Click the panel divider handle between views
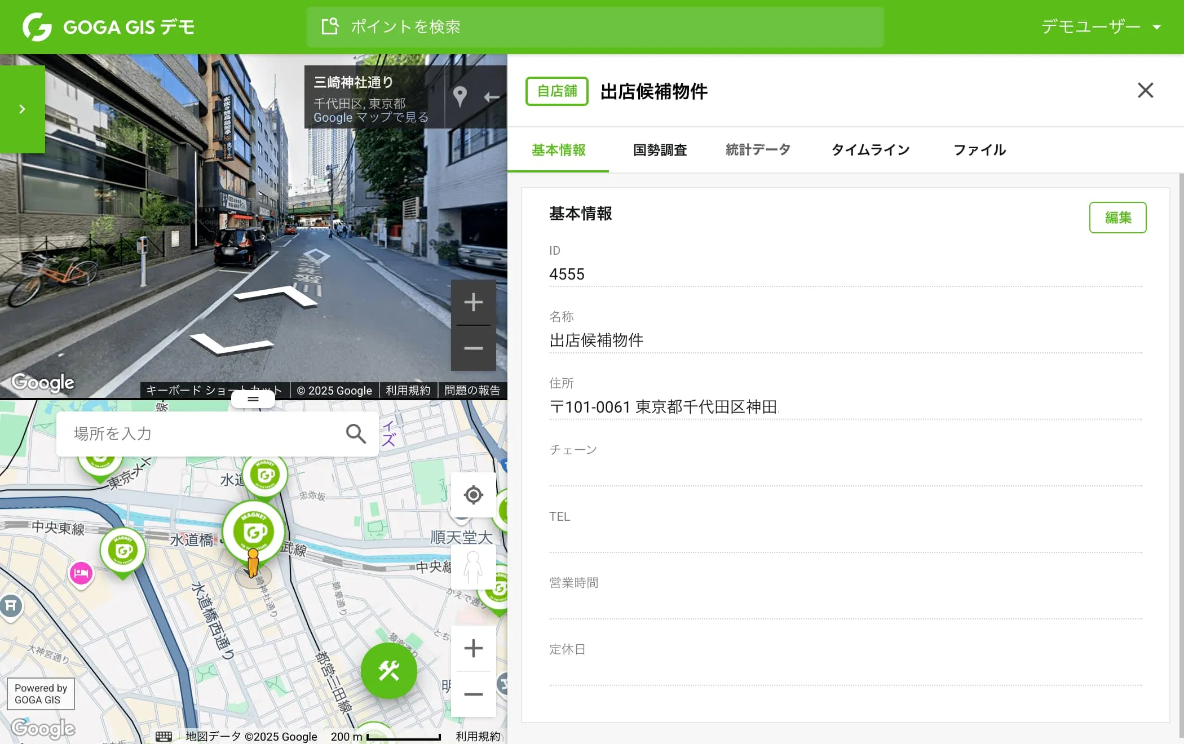The width and height of the screenshot is (1184, 744). click(x=253, y=398)
